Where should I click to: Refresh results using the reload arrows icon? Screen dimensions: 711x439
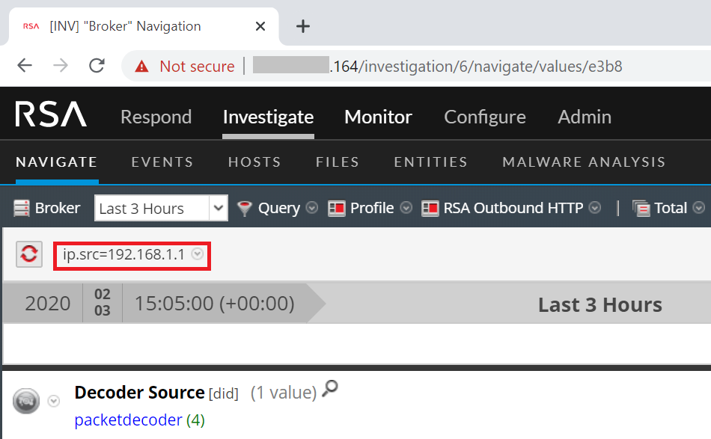[28, 254]
